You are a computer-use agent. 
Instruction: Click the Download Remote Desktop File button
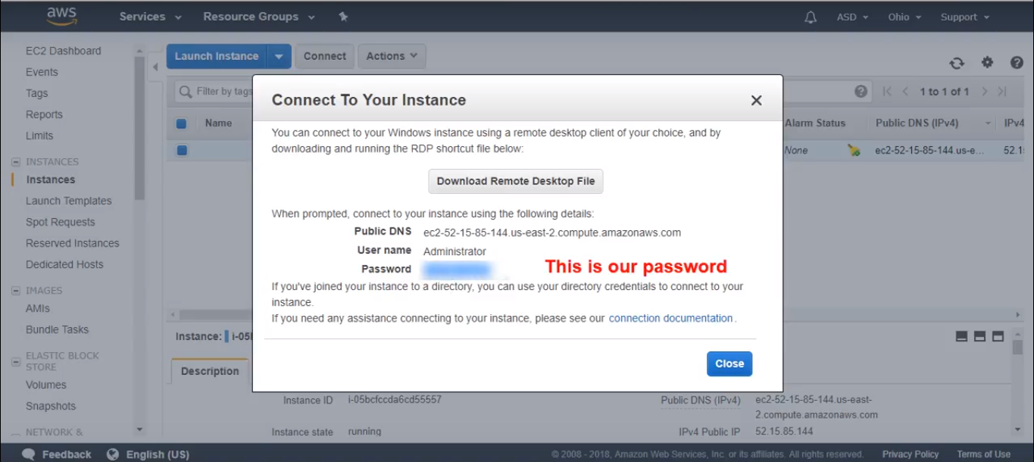(516, 181)
